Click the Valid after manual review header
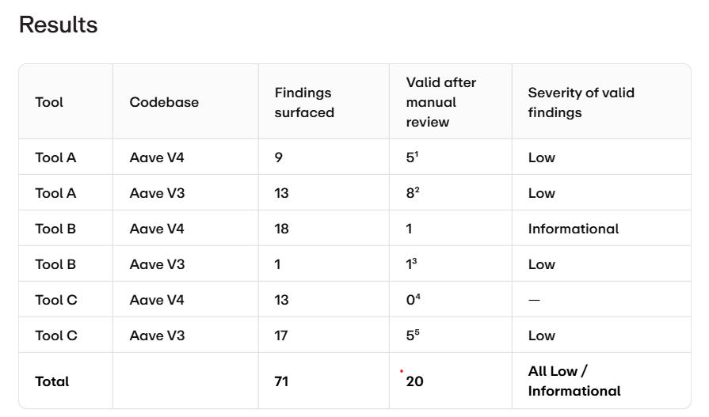 pos(441,102)
